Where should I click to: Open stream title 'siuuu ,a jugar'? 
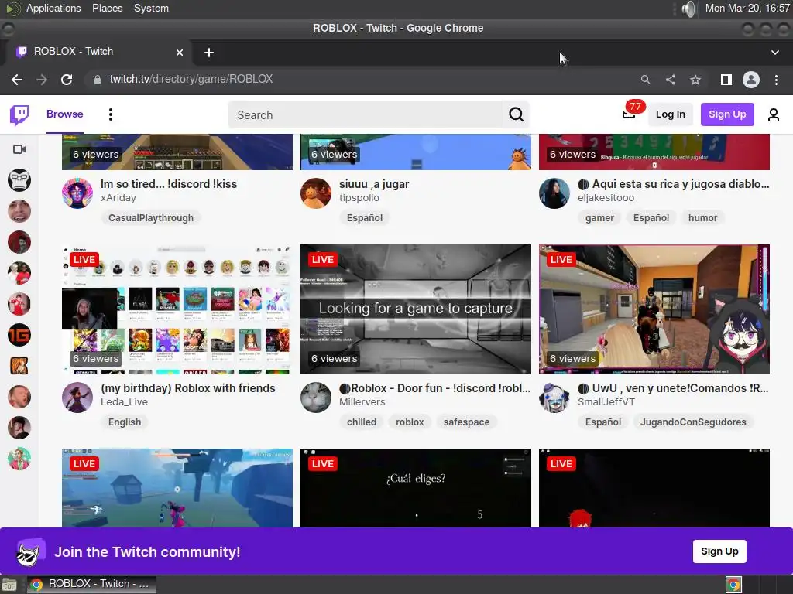coord(374,184)
